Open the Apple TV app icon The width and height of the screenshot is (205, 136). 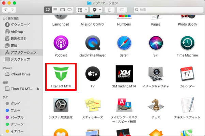(x=93, y=74)
